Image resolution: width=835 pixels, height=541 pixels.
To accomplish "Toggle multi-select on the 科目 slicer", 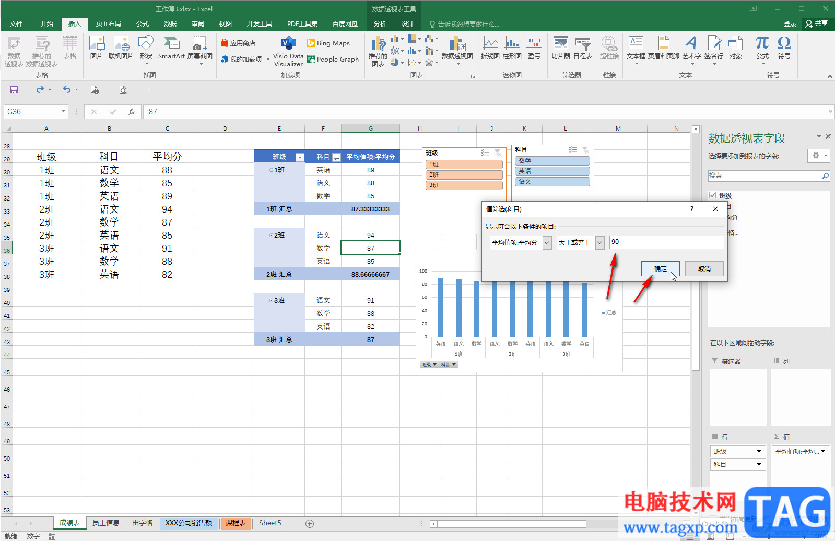I will [x=572, y=149].
